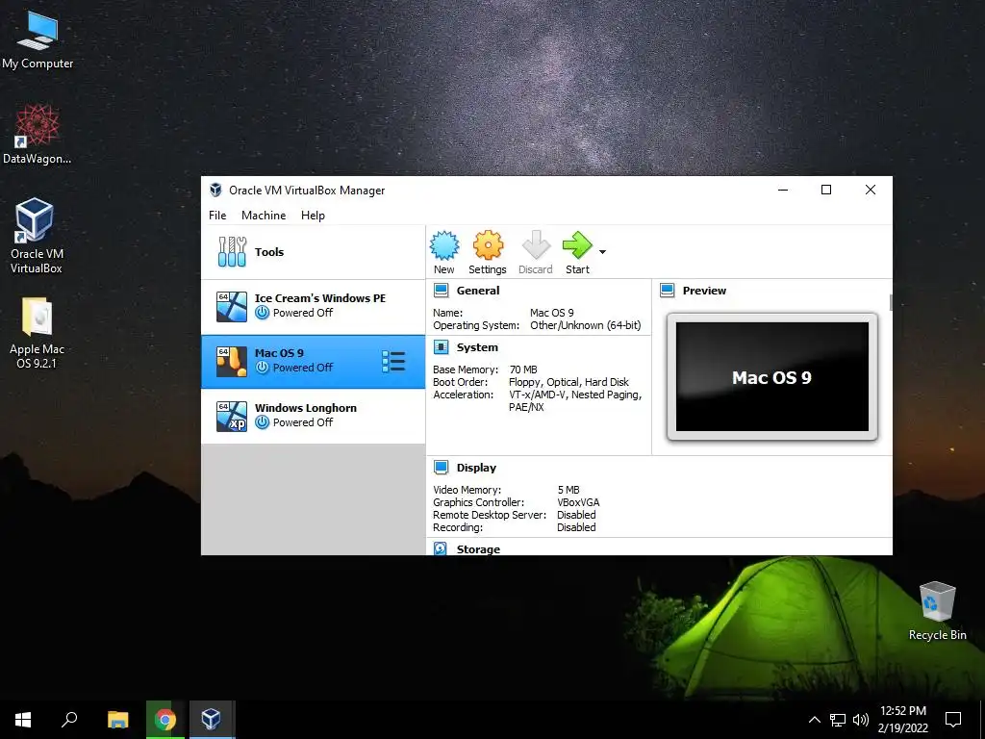This screenshot has width=985, height=739.
Task: Click the Mac OS 9 machine OS icon
Action: [x=232, y=362]
